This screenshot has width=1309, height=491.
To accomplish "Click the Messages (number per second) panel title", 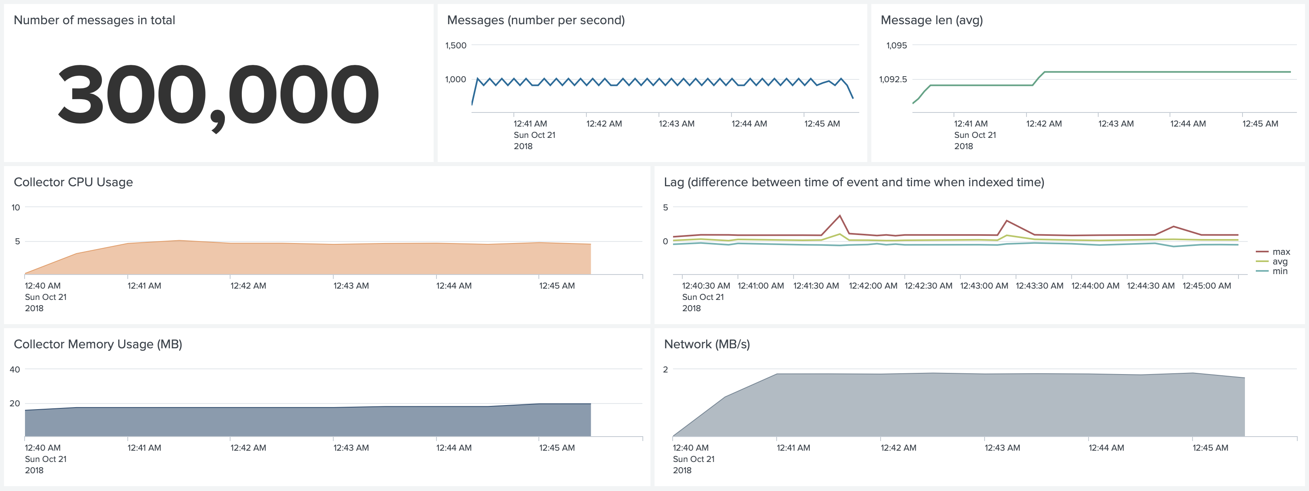I will (x=536, y=20).
